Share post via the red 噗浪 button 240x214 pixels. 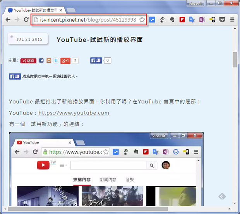(29, 61)
